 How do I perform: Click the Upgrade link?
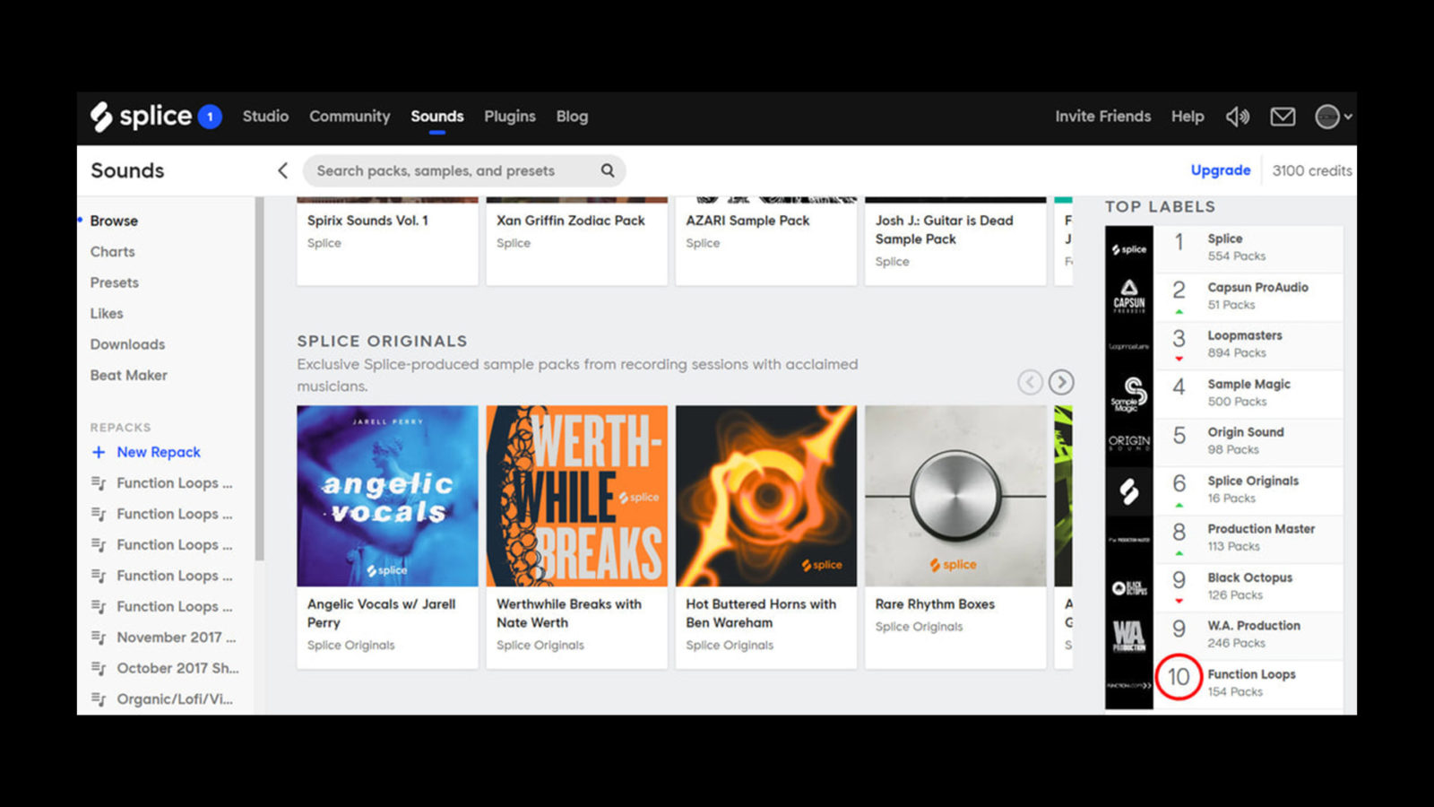coord(1221,170)
